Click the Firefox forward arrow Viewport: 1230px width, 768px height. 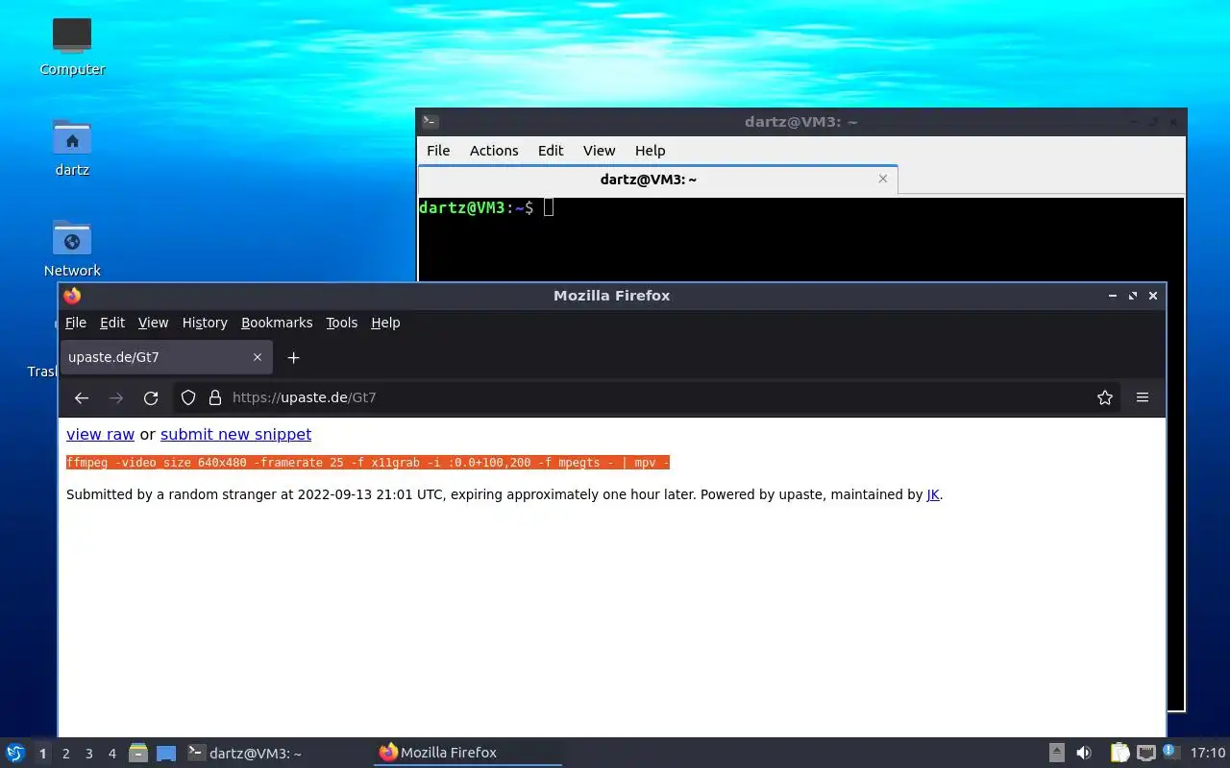click(x=116, y=397)
